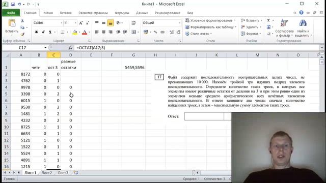Toggle Bold (Ж) formatting
Image resolution: width=326 pixels, height=183 pixels.
pyautogui.click(x=36, y=32)
